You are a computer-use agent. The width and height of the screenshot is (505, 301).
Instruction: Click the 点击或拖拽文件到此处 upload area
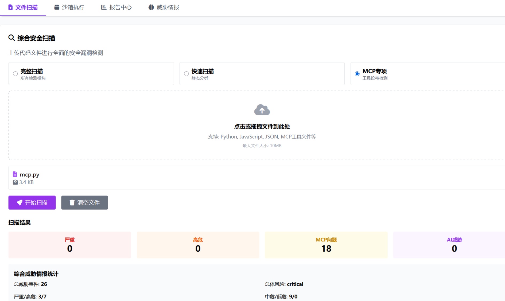pyautogui.click(x=262, y=126)
